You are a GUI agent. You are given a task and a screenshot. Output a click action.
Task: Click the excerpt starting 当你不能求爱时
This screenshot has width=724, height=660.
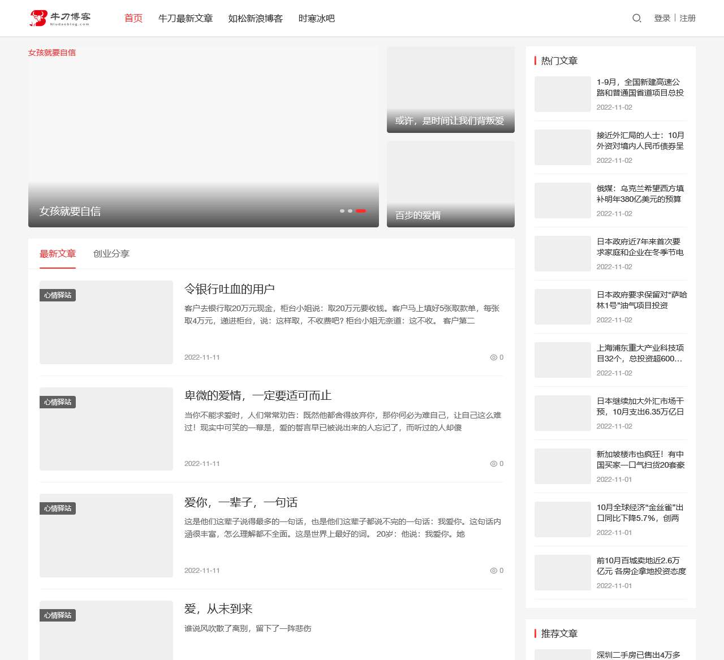tap(343, 421)
